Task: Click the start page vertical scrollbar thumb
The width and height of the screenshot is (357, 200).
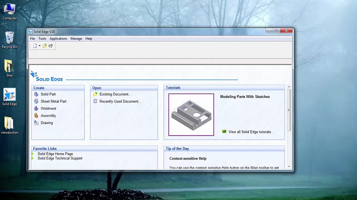Action: (289, 110)
